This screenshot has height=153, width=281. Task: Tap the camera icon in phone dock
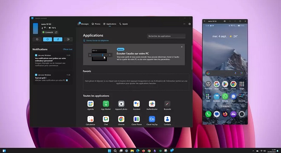pyautogui.click(x=241, y=114)
